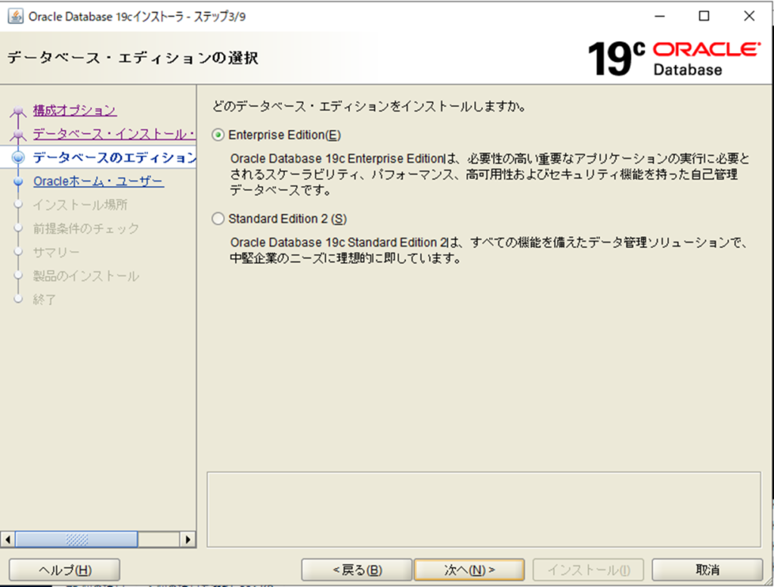Go to データベース・インストール step link

[113, 134]
